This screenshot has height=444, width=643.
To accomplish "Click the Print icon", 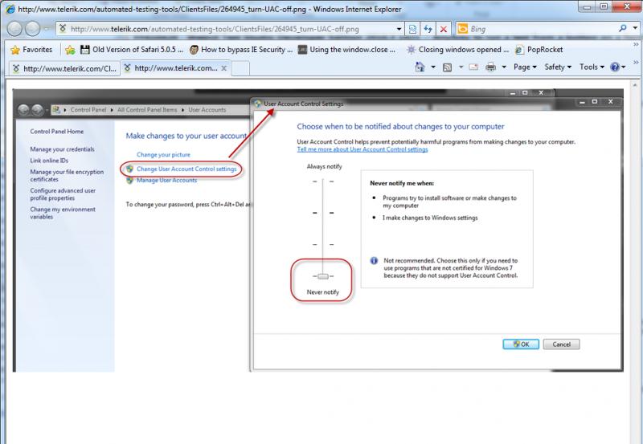I will (x=490, y=67).
